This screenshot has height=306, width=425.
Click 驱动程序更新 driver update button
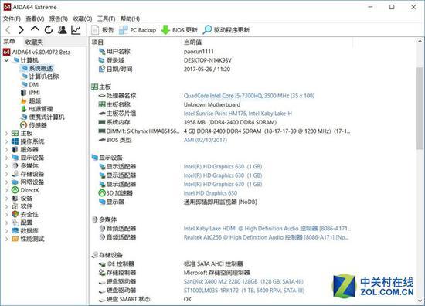(x=226, y=30)
